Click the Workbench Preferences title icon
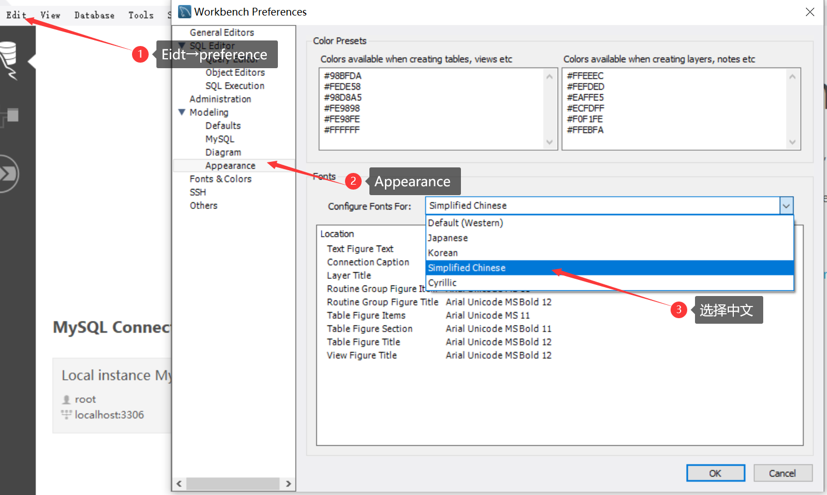 click(x=185, y=12)
